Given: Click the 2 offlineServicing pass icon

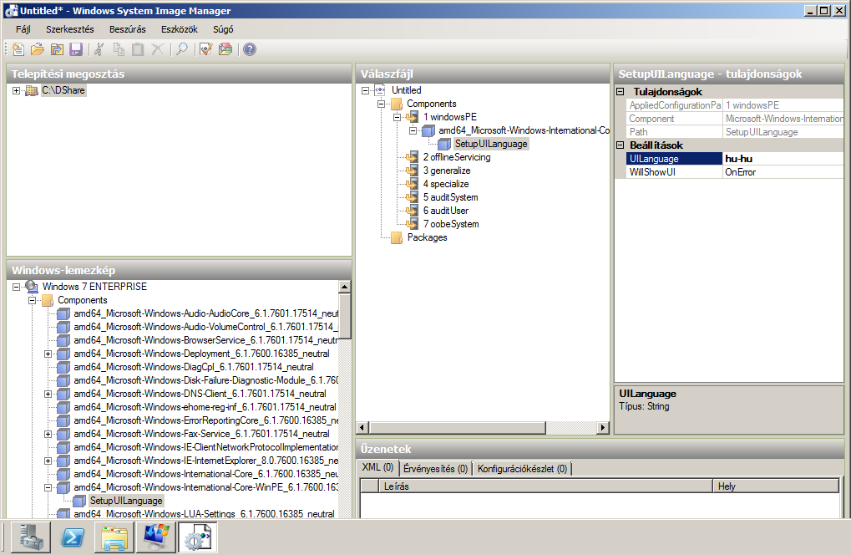Looking at the screenshot, I should coord(413,157).
